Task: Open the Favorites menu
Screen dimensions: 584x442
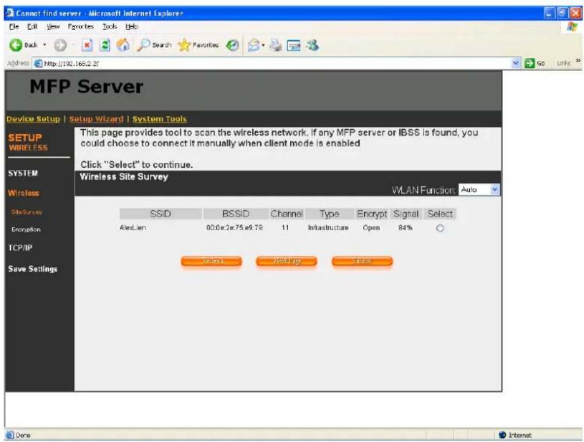Action: pyautogui.click(x=81, y=26)
